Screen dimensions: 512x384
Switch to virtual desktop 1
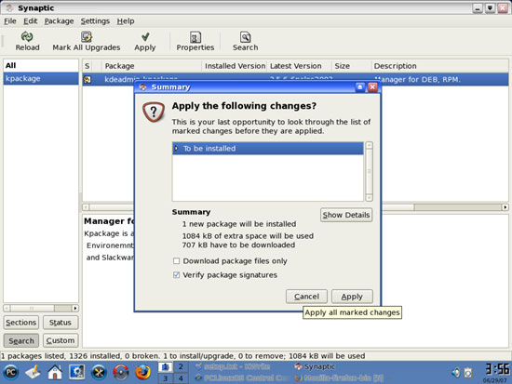click(x=166, y=366)
